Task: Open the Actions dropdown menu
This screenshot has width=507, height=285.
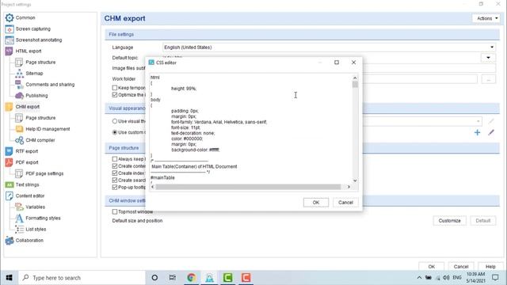Action: point(486,18)
